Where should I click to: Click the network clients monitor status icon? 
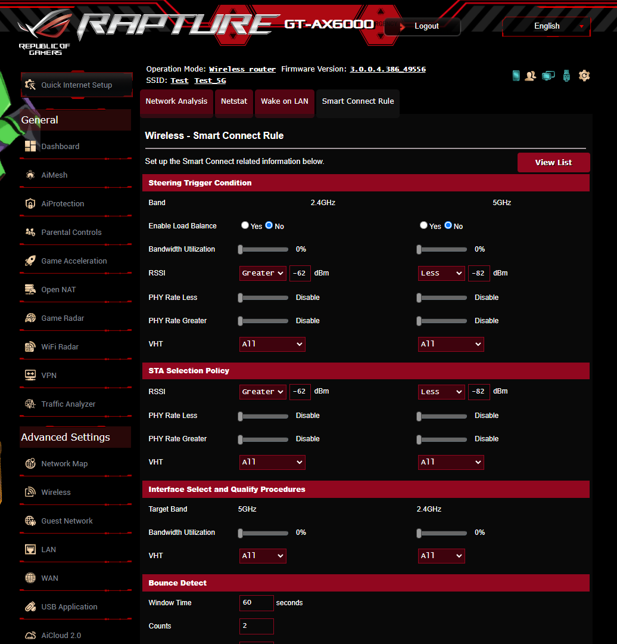548,76
